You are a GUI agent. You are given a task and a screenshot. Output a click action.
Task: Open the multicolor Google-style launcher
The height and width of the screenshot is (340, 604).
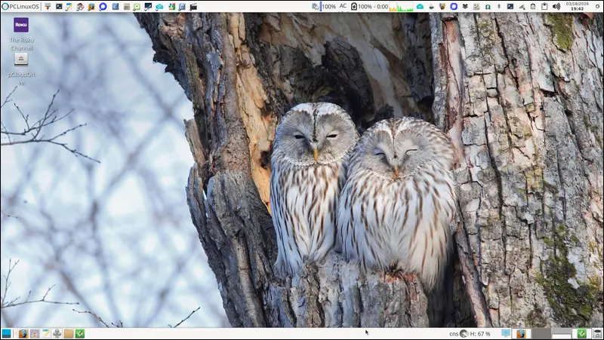171,7
